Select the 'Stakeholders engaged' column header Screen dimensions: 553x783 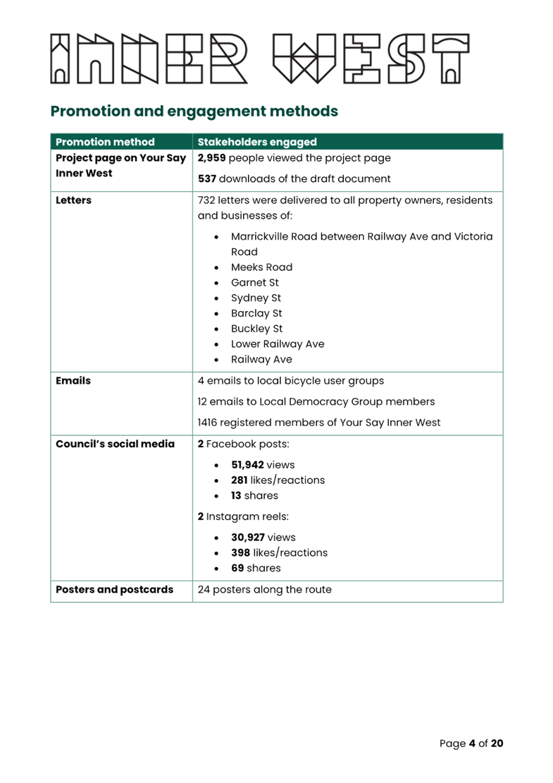257,142
